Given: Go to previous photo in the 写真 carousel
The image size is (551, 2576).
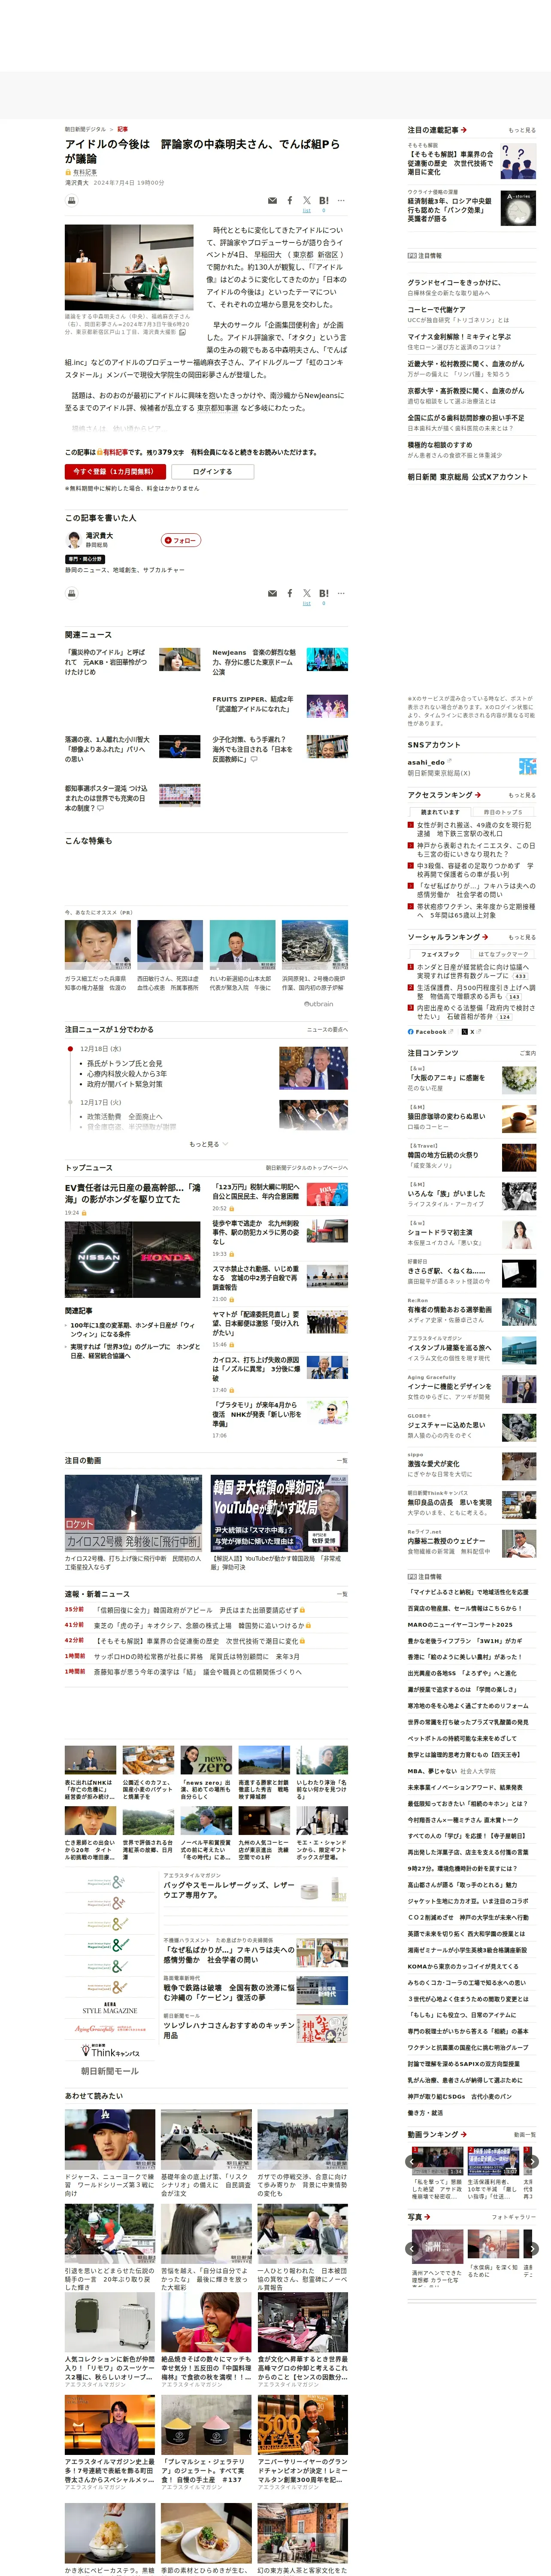Looking at the screenshot, I should point(411,2248).
